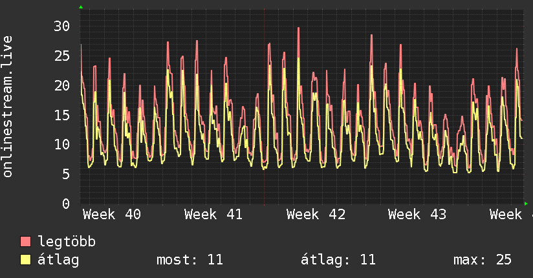Screen dimensions: 533x278
Task: Click the legtöbb legend label
Action: click(67, 242)
